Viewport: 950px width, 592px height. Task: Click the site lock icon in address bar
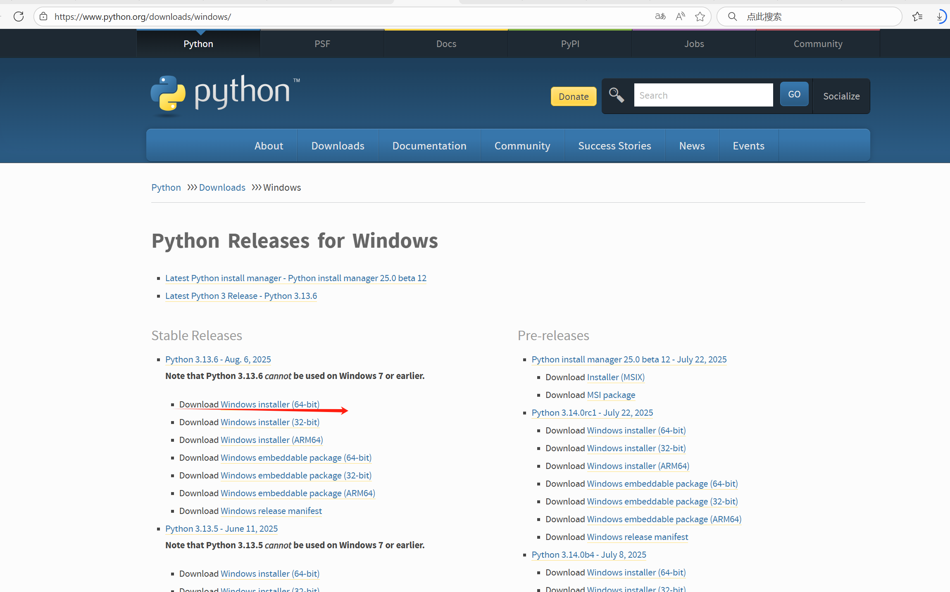(43, 17)
